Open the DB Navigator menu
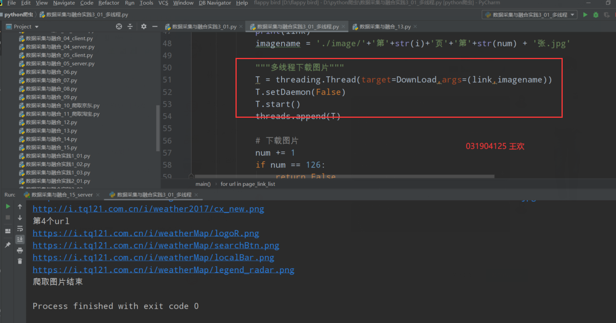 click(215, 3)
